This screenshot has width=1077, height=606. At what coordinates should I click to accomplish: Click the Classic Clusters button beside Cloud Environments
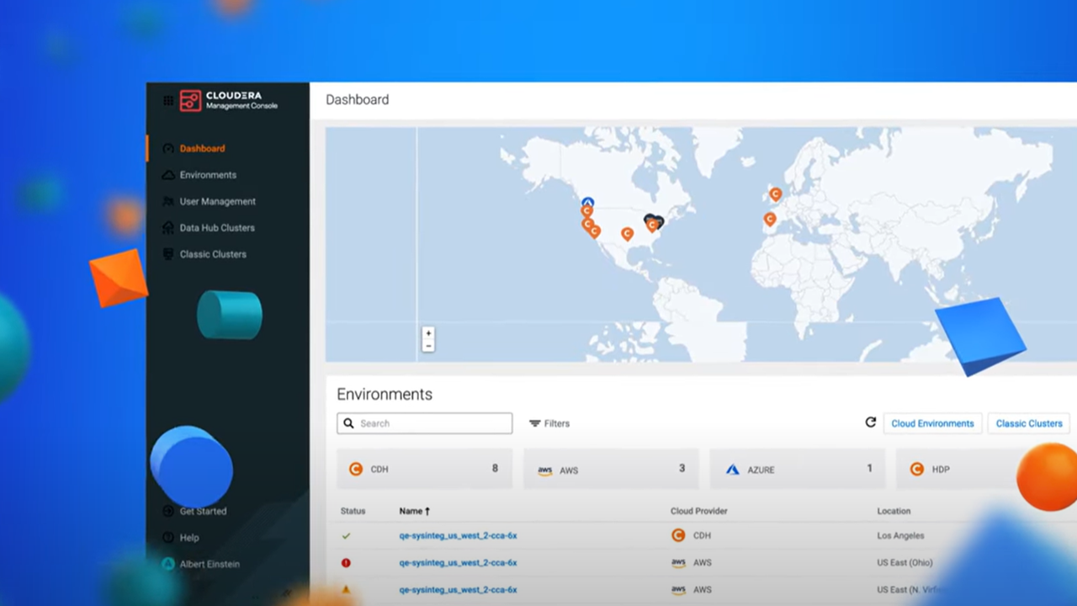[1029, 423]
